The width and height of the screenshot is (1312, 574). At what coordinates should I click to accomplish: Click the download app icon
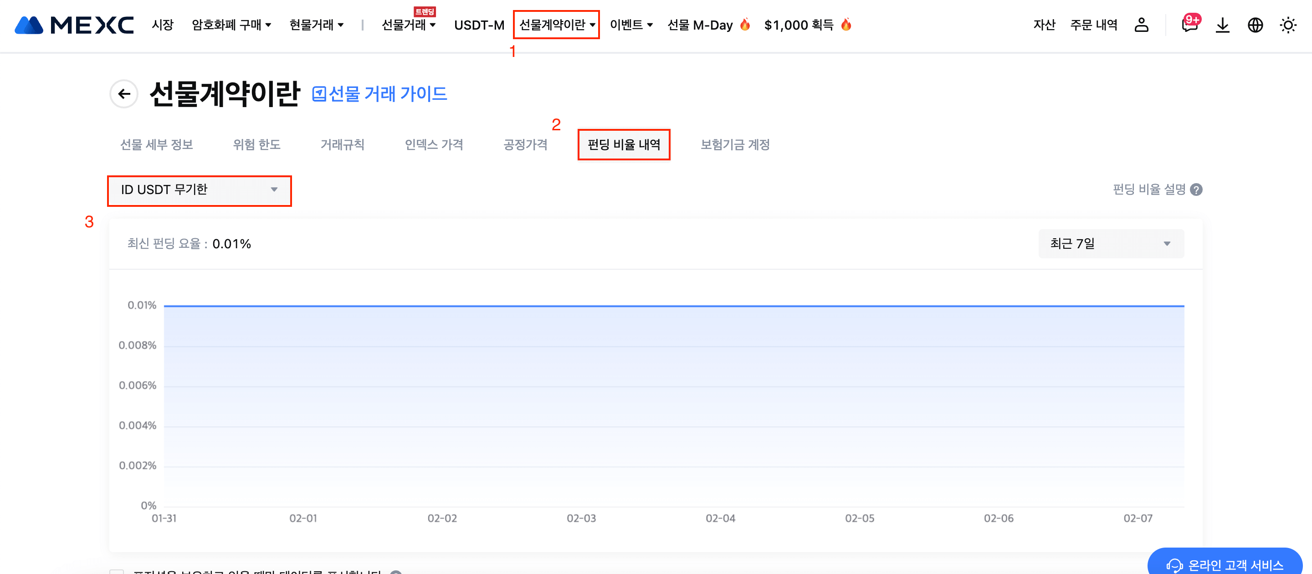[x=1222, y=25]
